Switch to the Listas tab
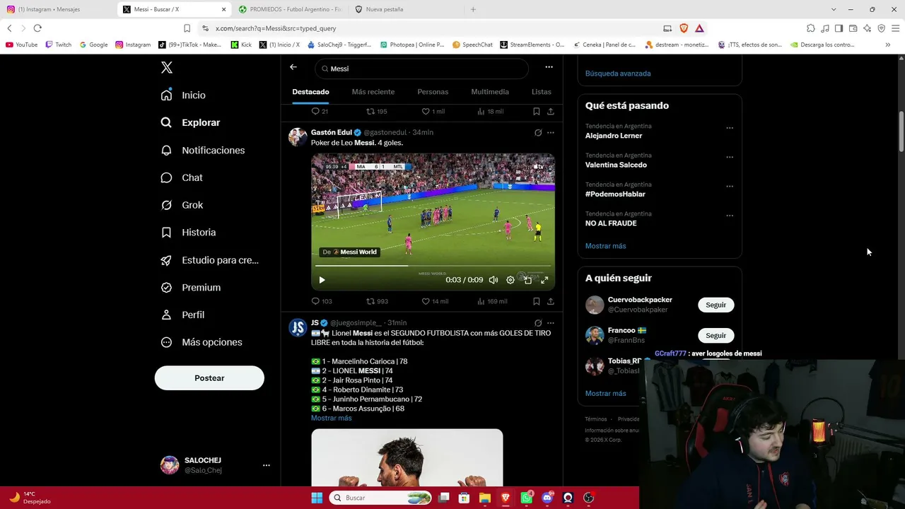905x509 pixels. coord(542,92)
